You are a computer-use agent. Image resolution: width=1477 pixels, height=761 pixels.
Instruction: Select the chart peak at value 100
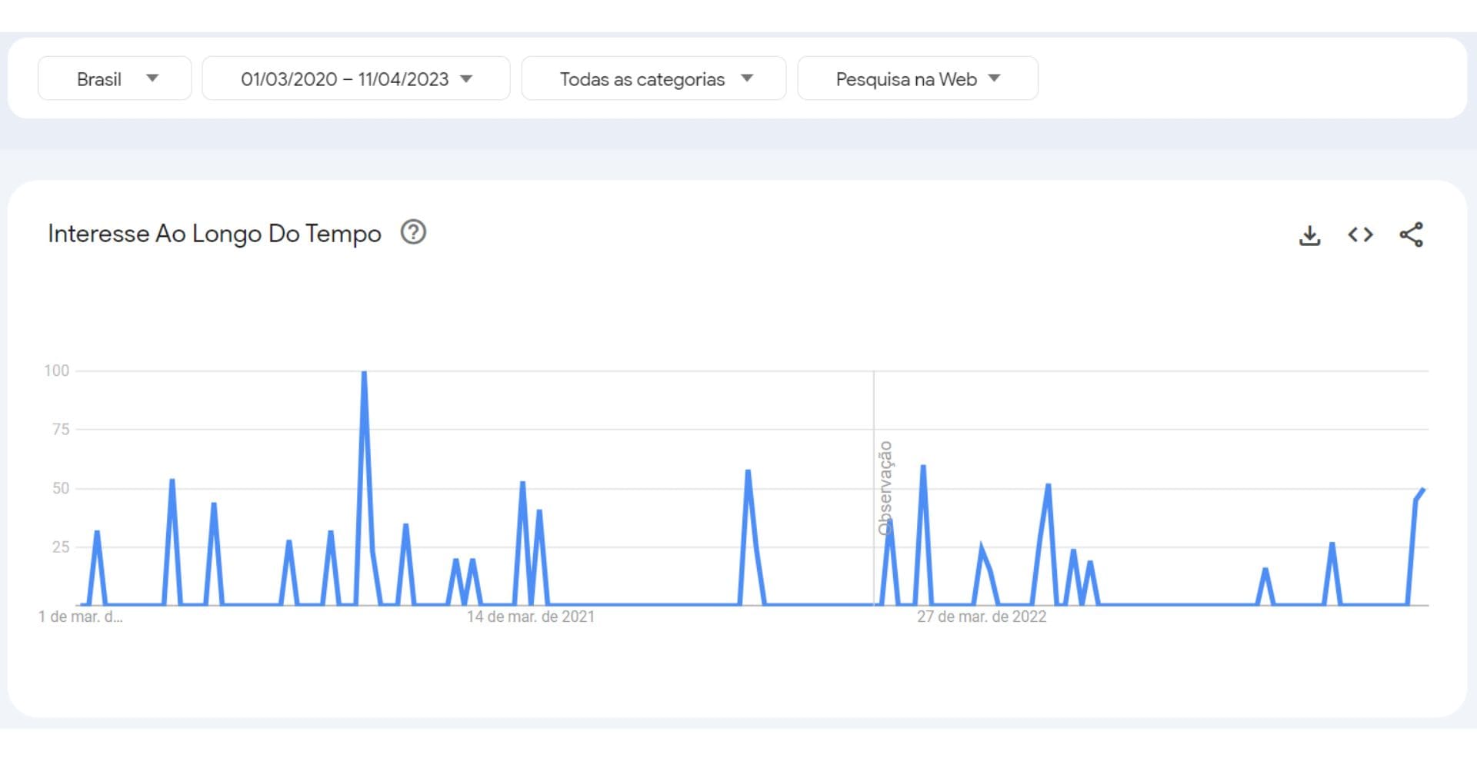click(364, 373)
